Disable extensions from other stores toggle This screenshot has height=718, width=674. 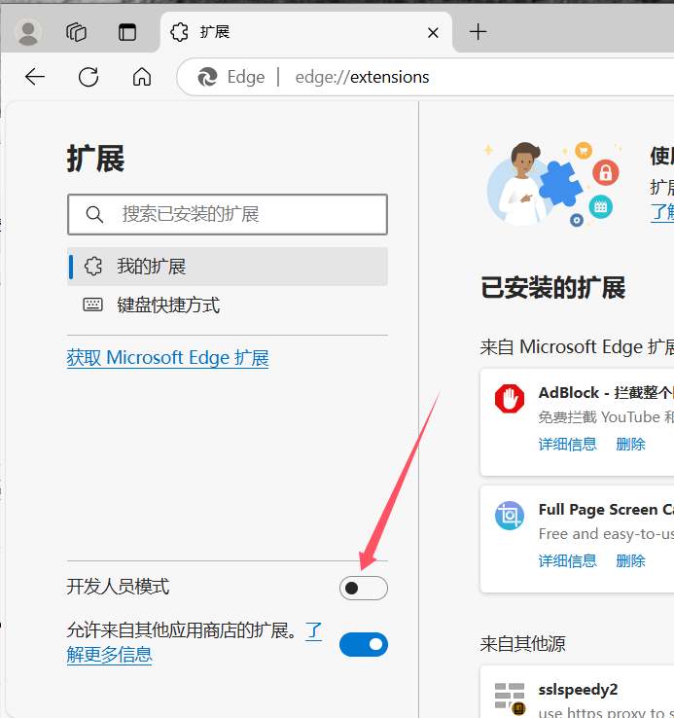363,644
